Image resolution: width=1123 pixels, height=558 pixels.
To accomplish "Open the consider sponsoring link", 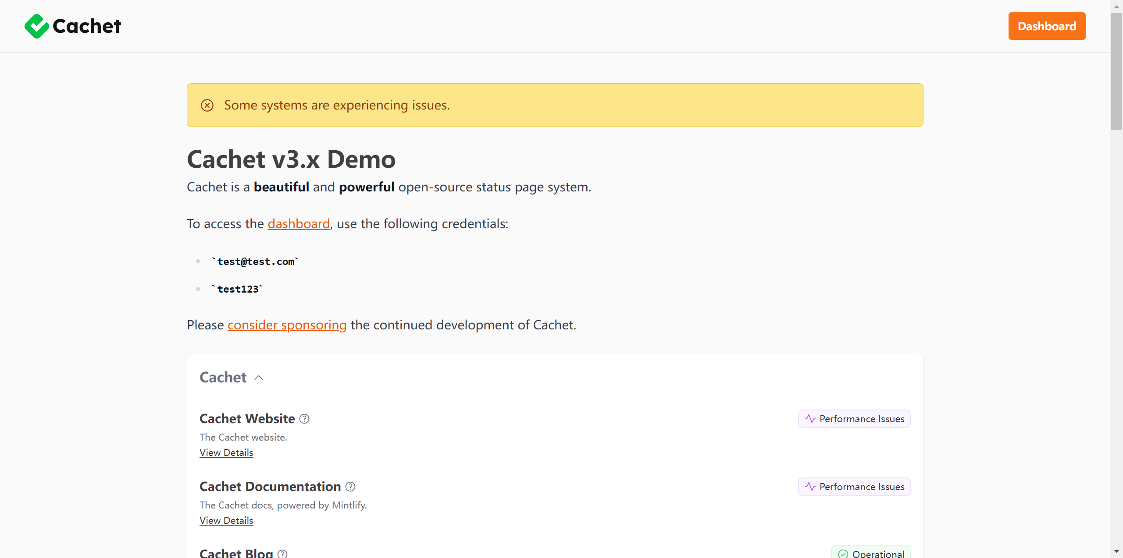I will point(287,325).
